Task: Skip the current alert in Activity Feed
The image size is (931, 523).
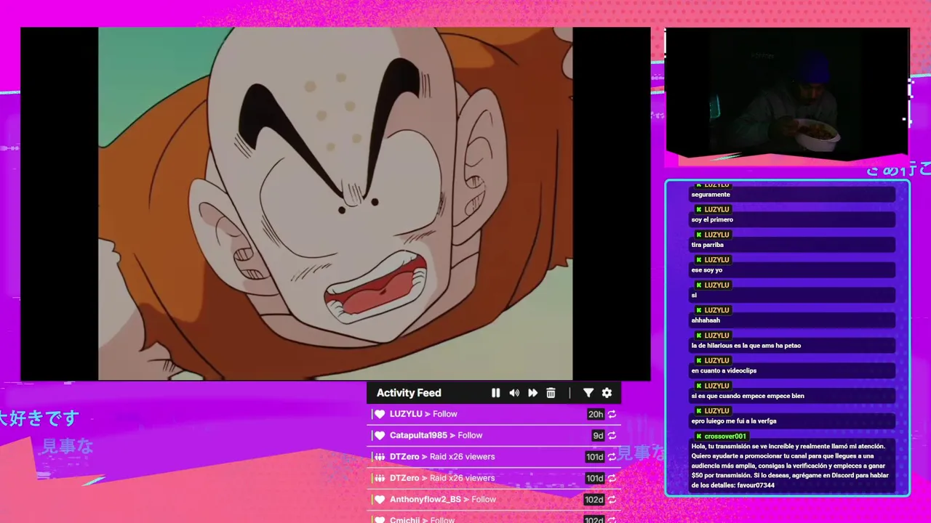Action: (532, 393)
